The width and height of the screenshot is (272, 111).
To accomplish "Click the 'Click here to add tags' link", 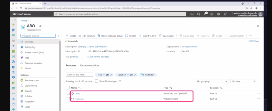I will tap(99, 57).
